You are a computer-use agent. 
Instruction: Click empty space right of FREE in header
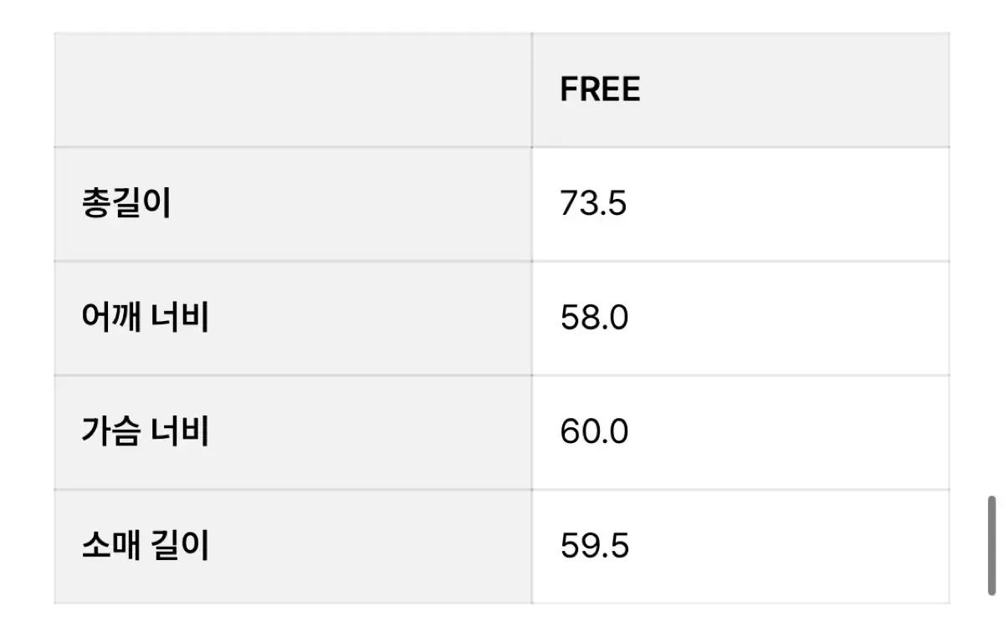795,90
